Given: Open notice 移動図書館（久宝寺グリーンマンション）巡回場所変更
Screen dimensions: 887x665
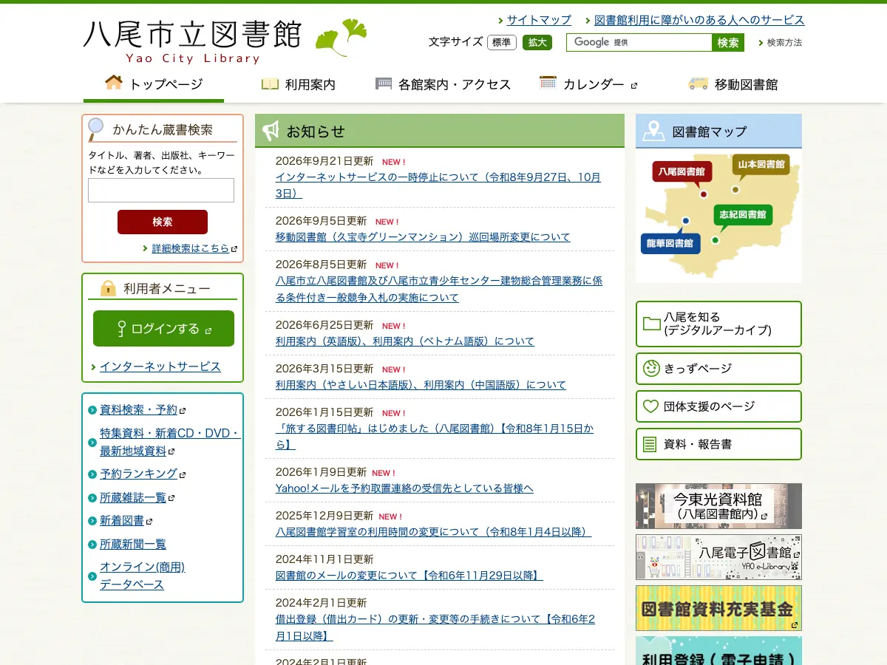Looking at the screenshot, I should click(423, 237).
